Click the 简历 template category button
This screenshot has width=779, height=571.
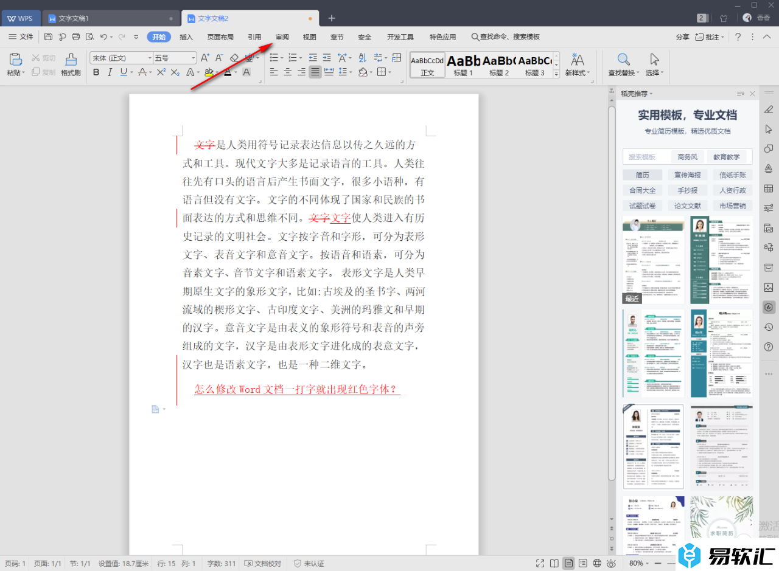click(x=643, y=175)
